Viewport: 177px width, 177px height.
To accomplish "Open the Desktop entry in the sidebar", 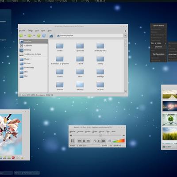I will (x=34, y=50).
